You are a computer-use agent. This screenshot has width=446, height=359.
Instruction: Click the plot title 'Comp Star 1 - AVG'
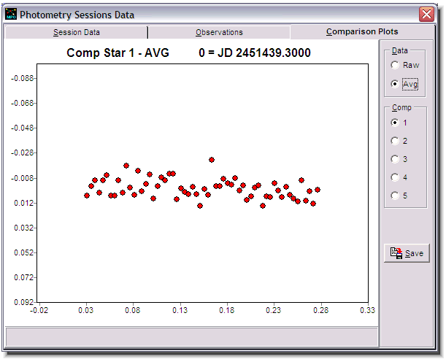pyautogui.click(x=118, y=53)
